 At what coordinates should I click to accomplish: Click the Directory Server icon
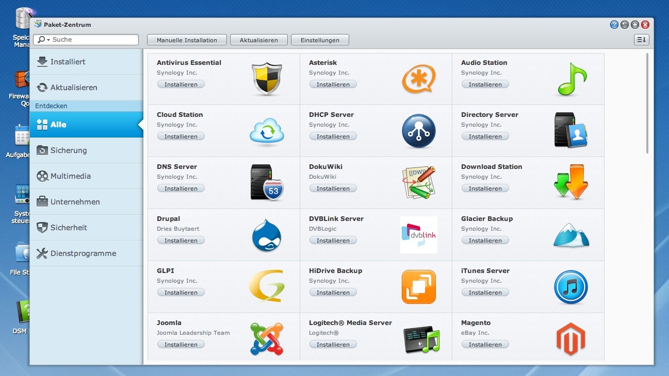[x=571, y=130]
